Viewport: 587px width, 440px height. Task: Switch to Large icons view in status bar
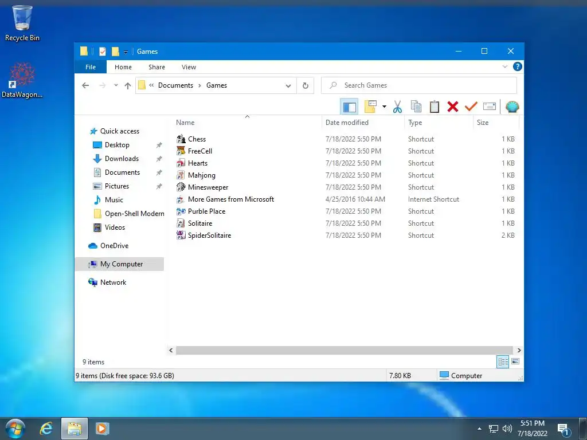tap(515, 362)
